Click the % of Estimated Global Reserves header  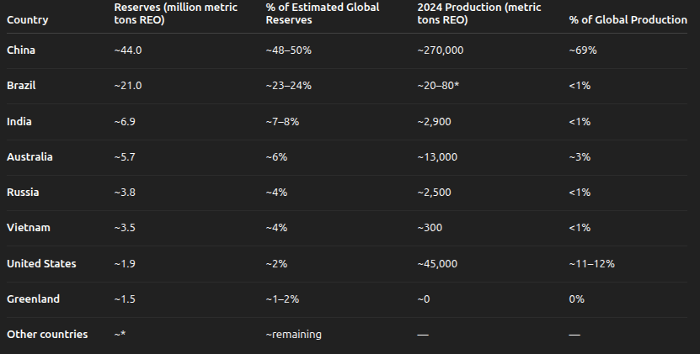(x=322, y=13)
